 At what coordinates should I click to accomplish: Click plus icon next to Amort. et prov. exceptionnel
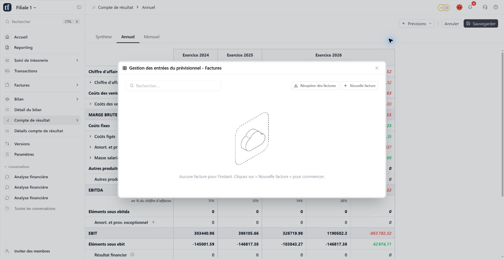(153, 222)
